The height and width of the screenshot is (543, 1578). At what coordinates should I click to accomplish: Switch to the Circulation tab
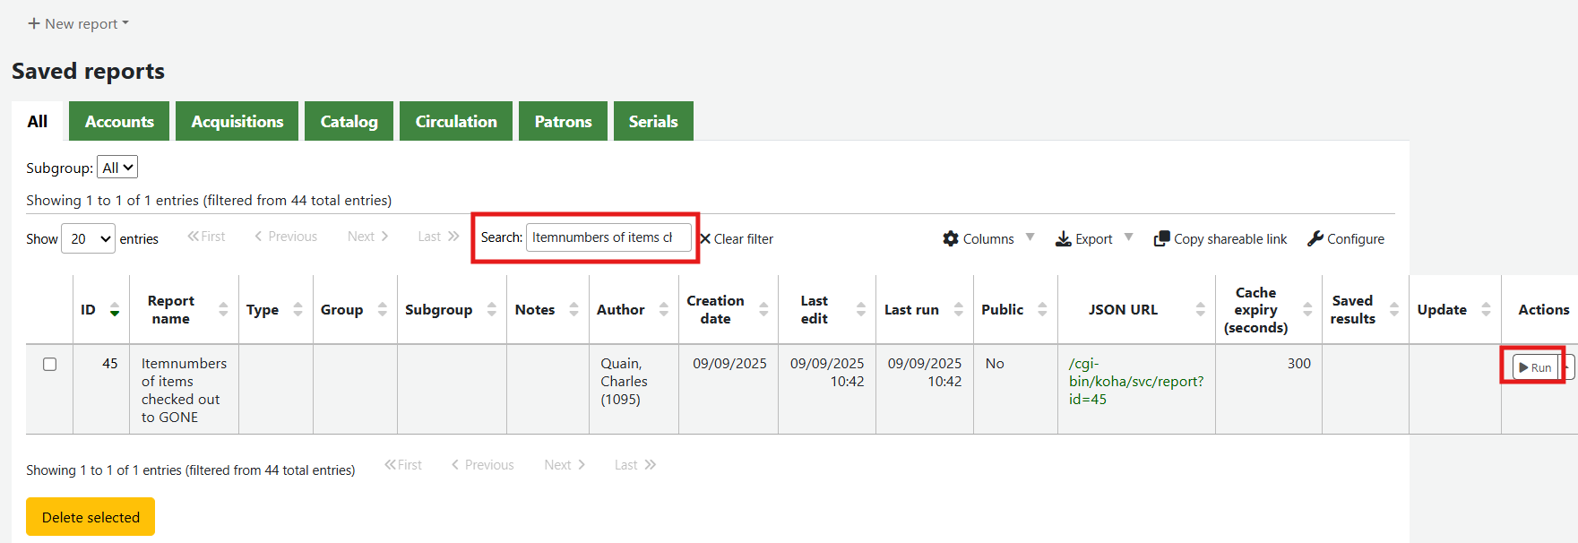coord(455,121)
